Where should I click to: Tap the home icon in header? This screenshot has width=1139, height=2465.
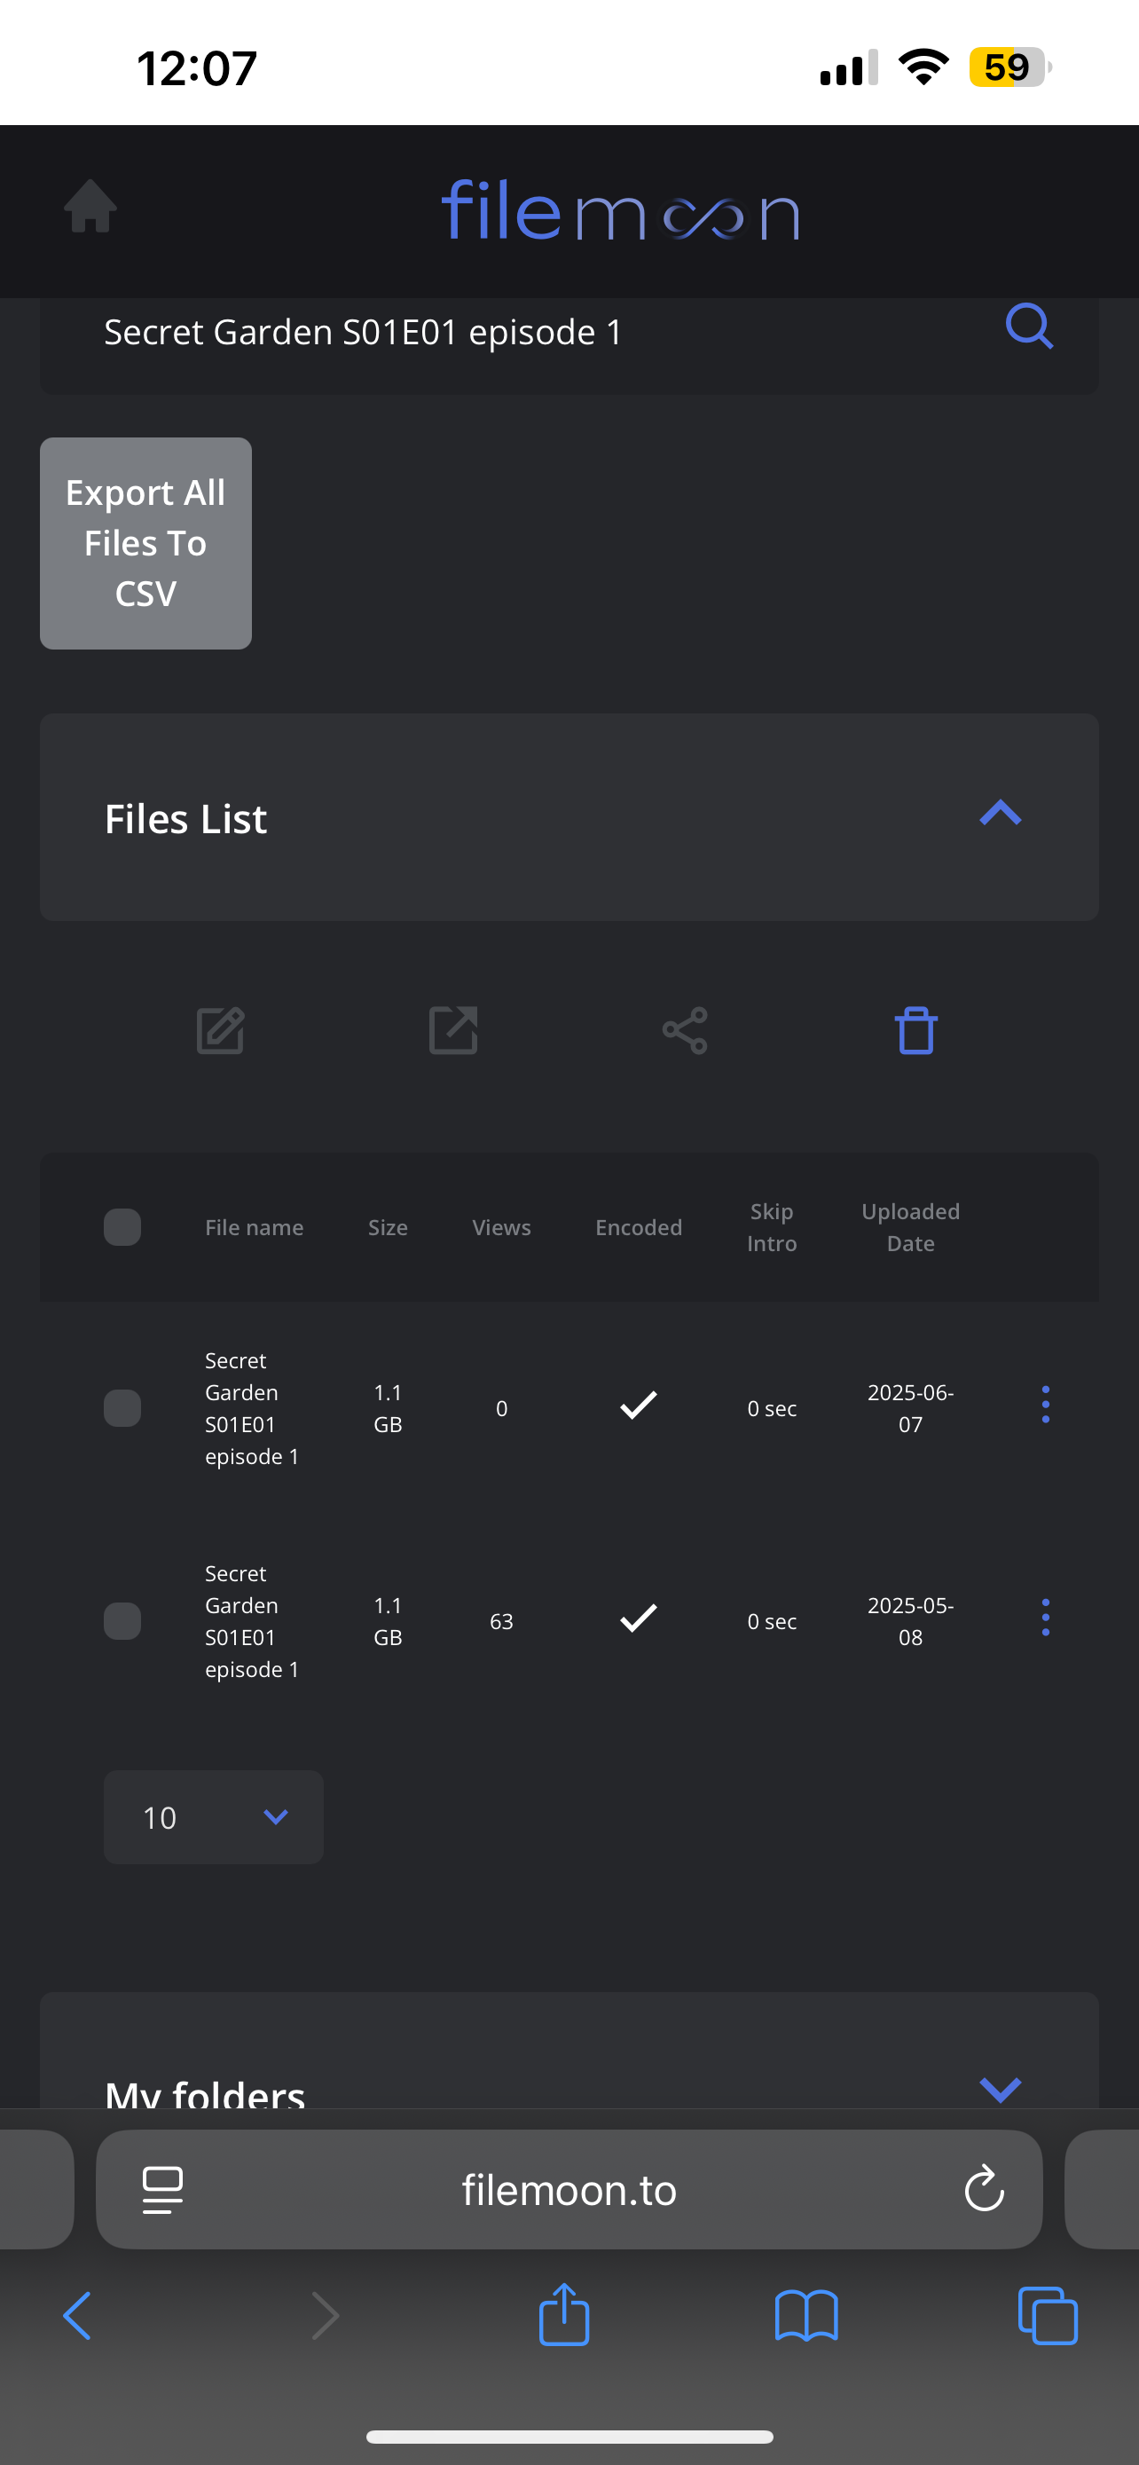click(x=90, y=207)
